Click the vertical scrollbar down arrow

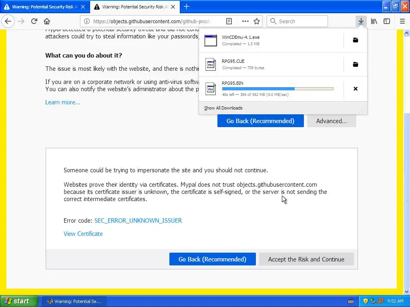[x=407, y=291]
